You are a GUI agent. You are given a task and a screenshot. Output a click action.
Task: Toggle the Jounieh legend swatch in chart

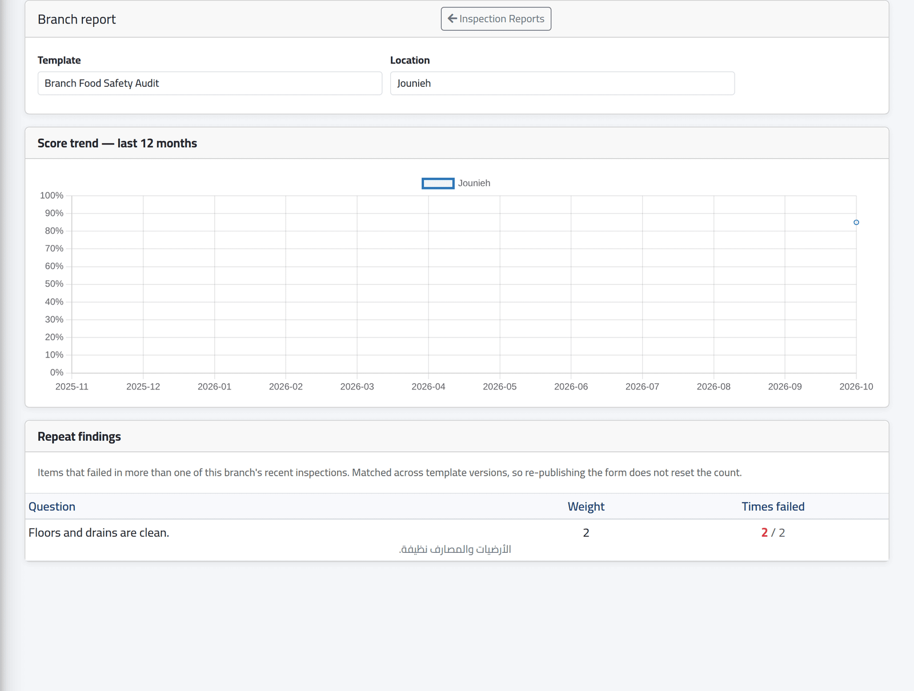438,183
